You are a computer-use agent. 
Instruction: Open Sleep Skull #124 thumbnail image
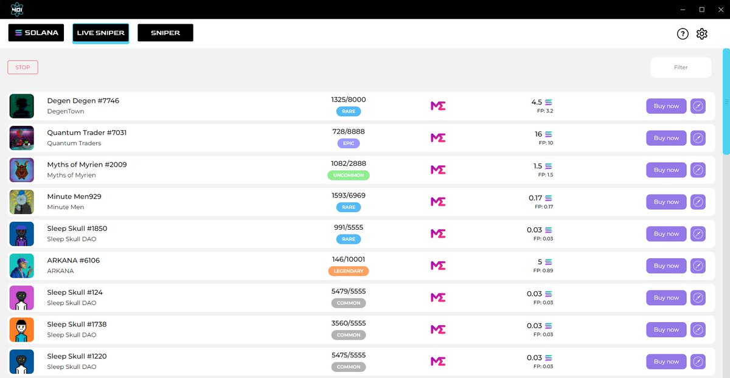(22, 298)
